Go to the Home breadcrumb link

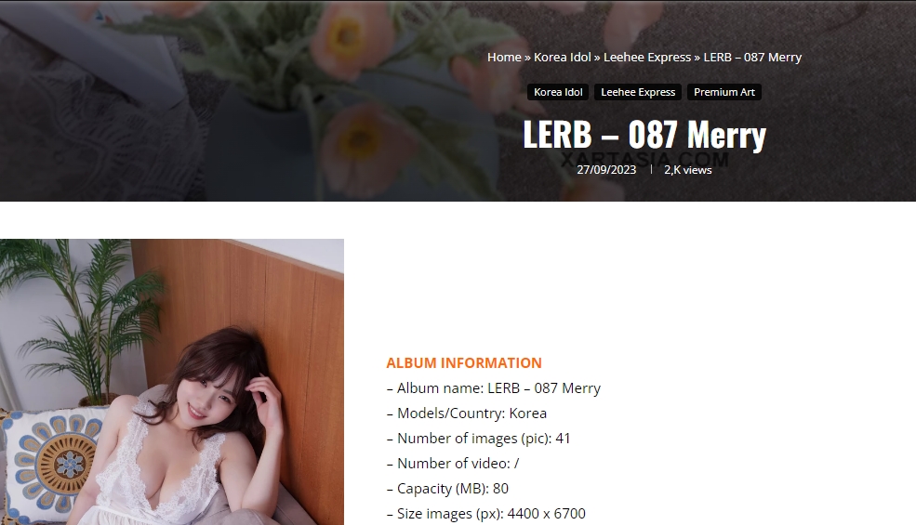(x=504, y=58)
